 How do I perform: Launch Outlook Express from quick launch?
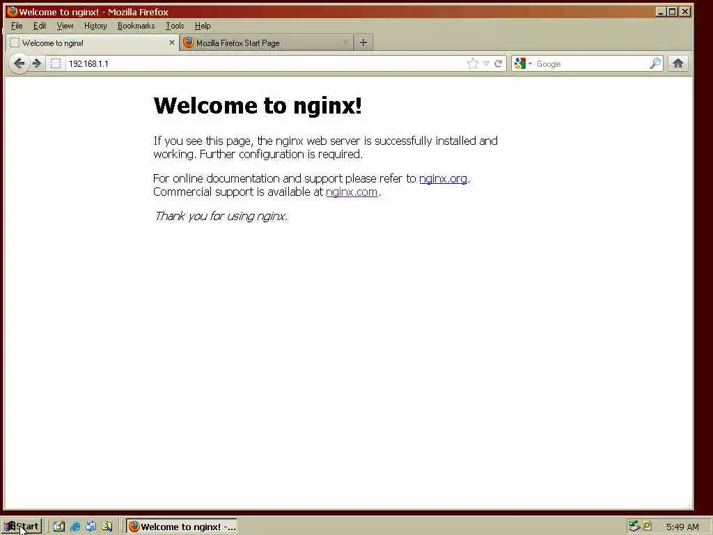pos(91,527)
